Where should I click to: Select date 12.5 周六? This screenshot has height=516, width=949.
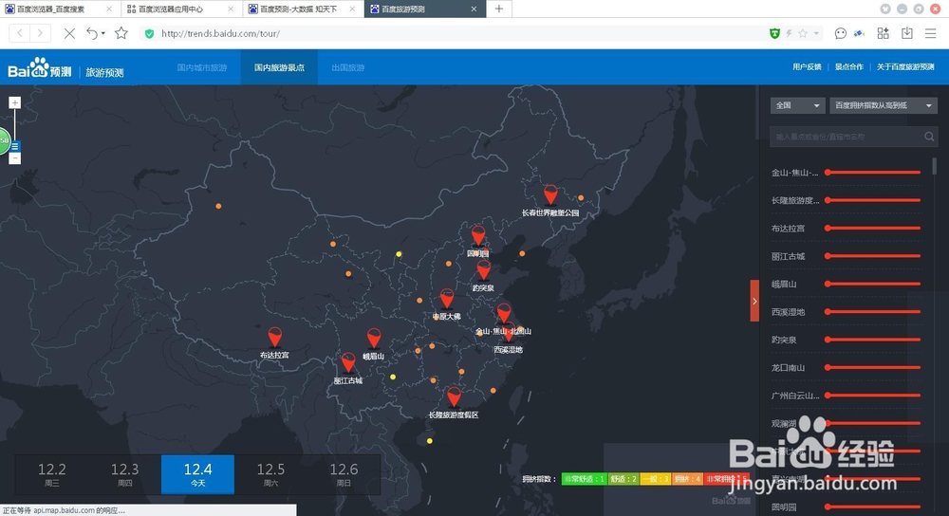point(270,474)
